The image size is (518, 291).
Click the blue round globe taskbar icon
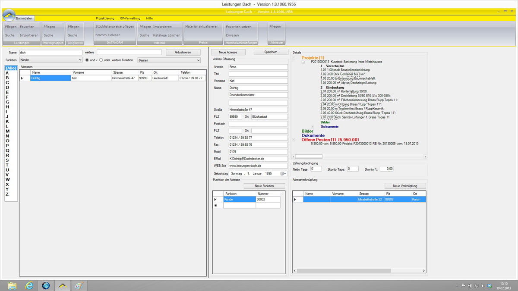pos(46,285)
